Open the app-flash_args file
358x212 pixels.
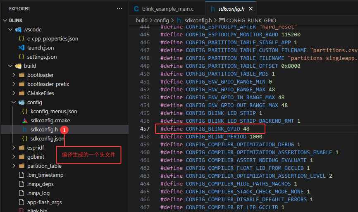45,202
